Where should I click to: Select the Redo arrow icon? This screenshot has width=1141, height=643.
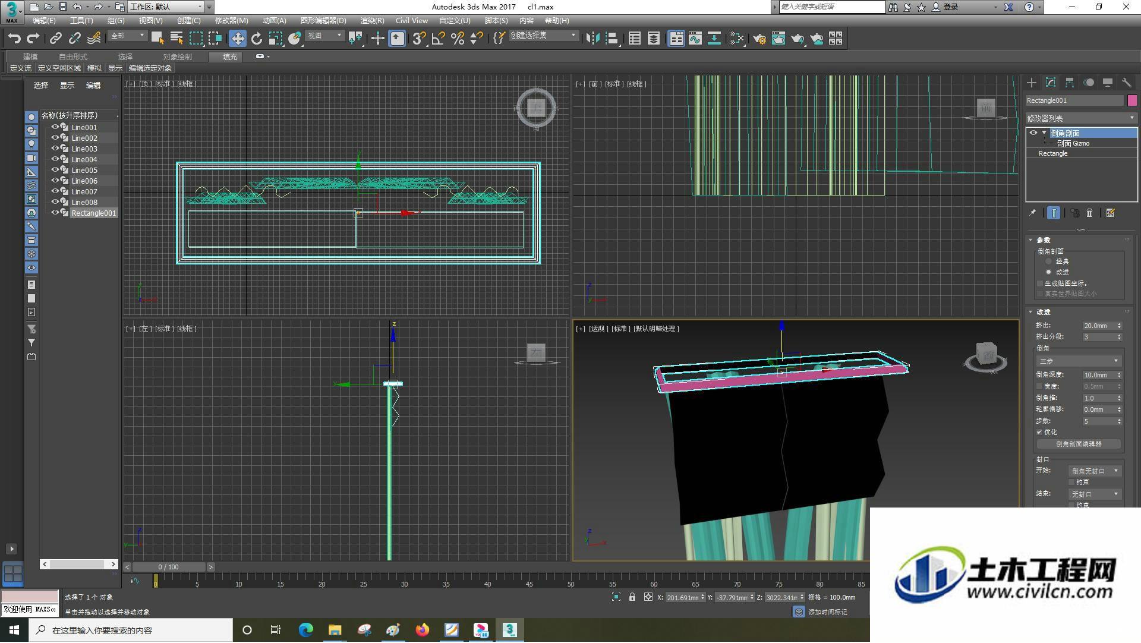33,39
